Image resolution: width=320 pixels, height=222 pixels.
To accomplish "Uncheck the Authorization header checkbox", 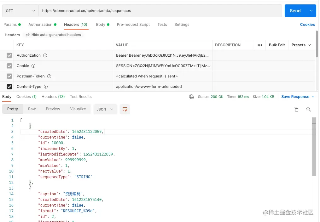I will tap(9, 55).
